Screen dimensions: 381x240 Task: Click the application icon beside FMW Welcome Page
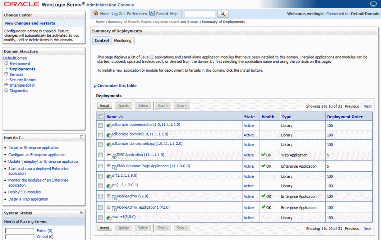coord(114,167)
